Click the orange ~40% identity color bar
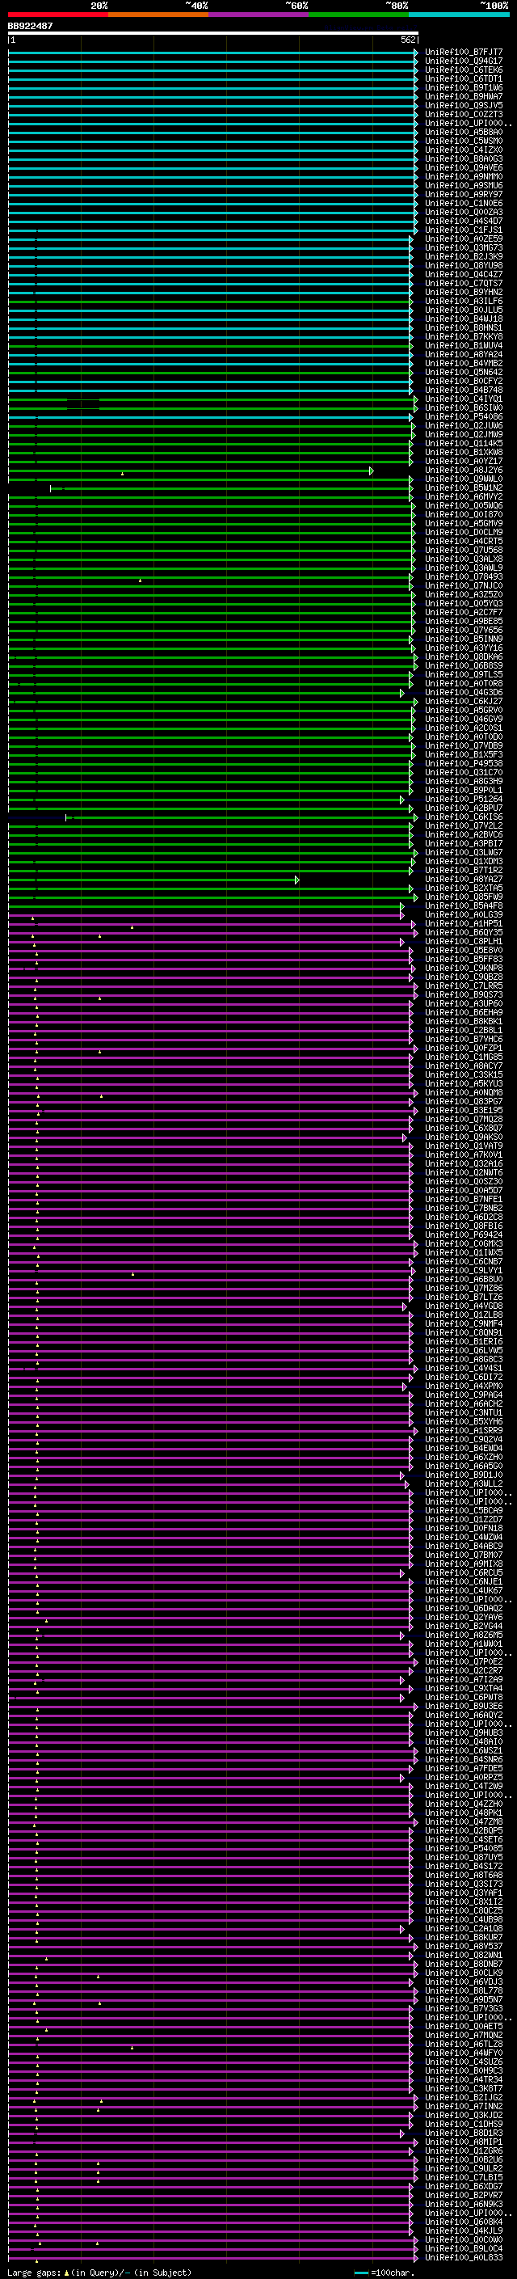517x2279 pixels. pos(158,15)
